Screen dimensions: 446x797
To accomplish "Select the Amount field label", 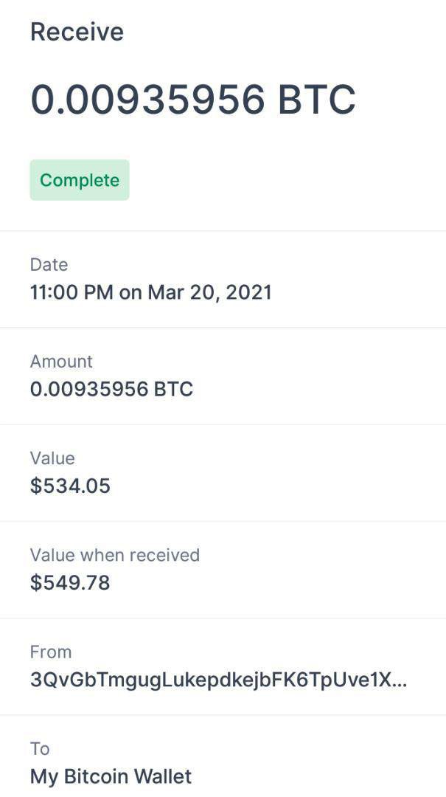I will coord(61,361).
